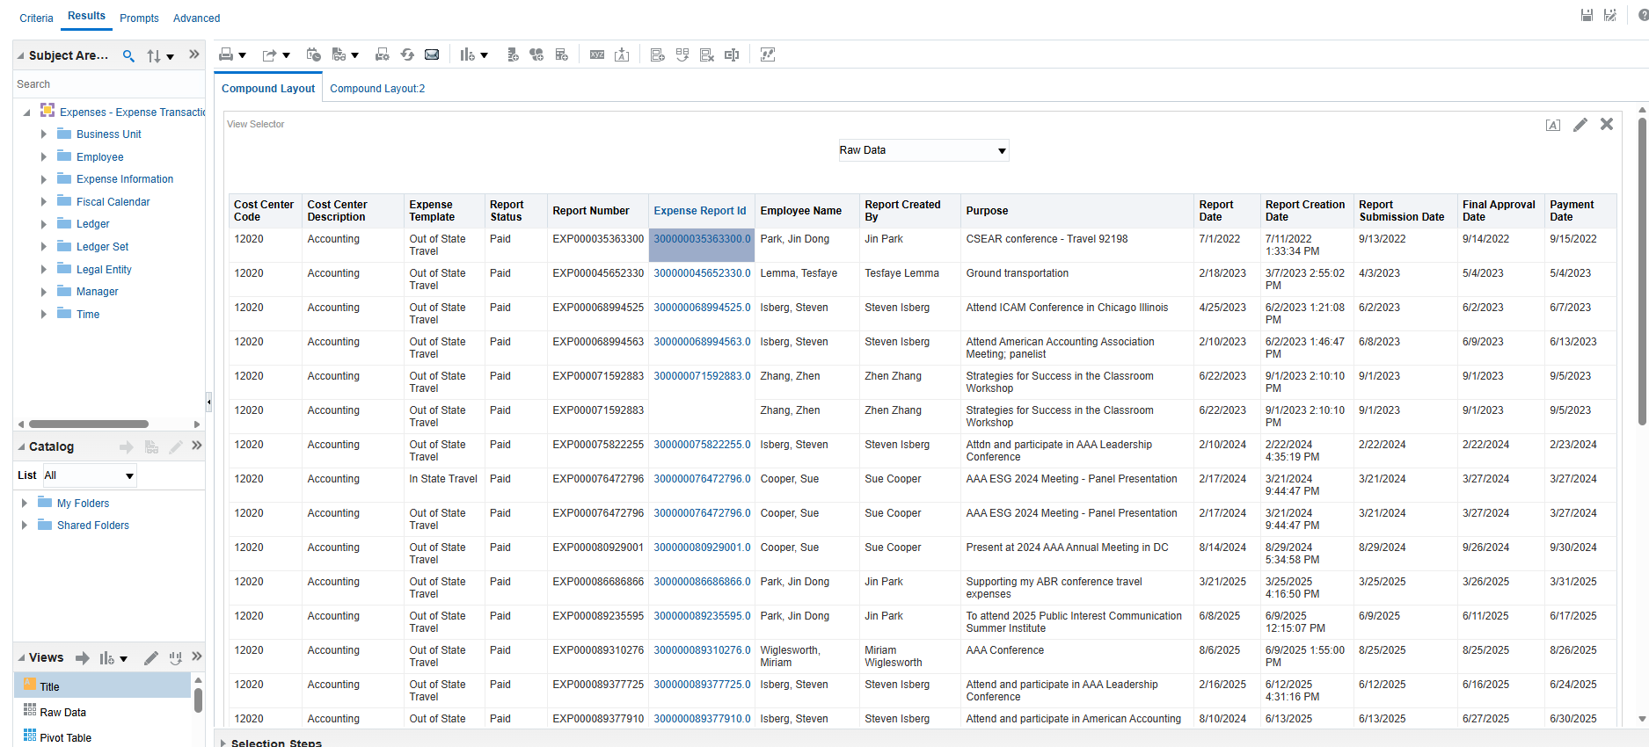The image size is (1649, 747).
Task: Collapse the Views pane triangle
Action: [x=22, y=658]
